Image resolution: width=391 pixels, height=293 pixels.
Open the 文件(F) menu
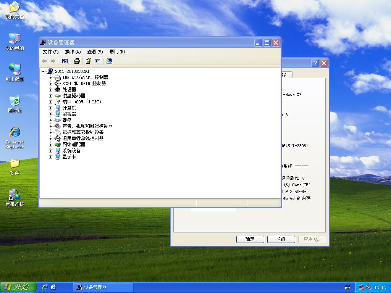(x=51, y=52)
